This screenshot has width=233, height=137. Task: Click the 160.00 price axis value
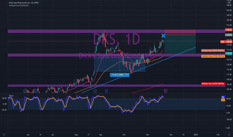(229, 15)
